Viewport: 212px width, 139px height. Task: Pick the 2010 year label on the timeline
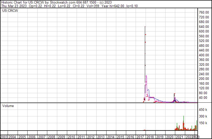click(x=71, y=137)
